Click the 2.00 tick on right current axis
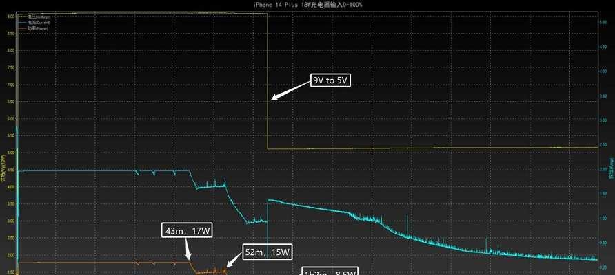This screenshot has height=275, width=615. pos(603,169)
